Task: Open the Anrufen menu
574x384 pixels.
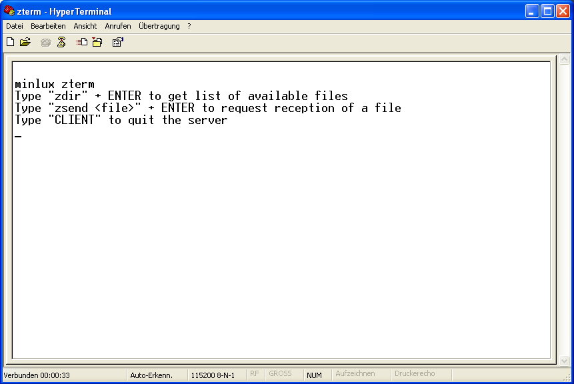Action: pos(117,26)
